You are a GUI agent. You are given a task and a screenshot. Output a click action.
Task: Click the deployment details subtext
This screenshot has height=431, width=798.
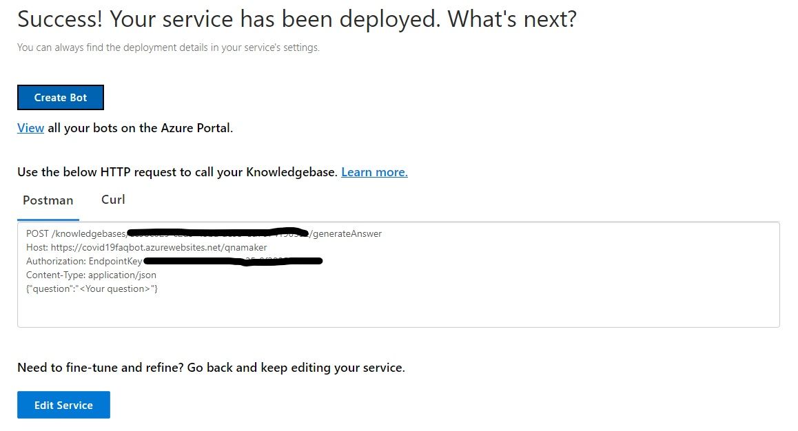click(168, 47)
